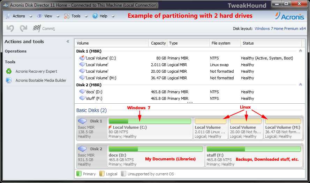
Task: Launch Acronis Bootable Media Builder
Action: pos(41,80)
